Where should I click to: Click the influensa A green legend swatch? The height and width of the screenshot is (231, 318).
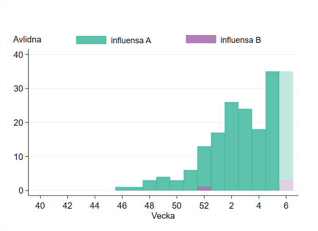coord(91,40)
